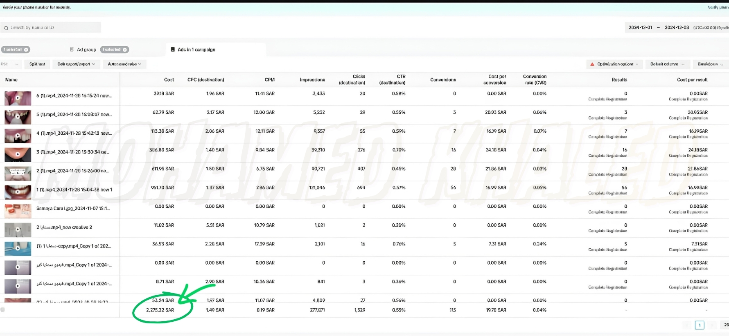Play thumbnail of the 'new creative 2' ad
Image resolution: width=729 pixels, height=336 pixels.
click(18, 229)
